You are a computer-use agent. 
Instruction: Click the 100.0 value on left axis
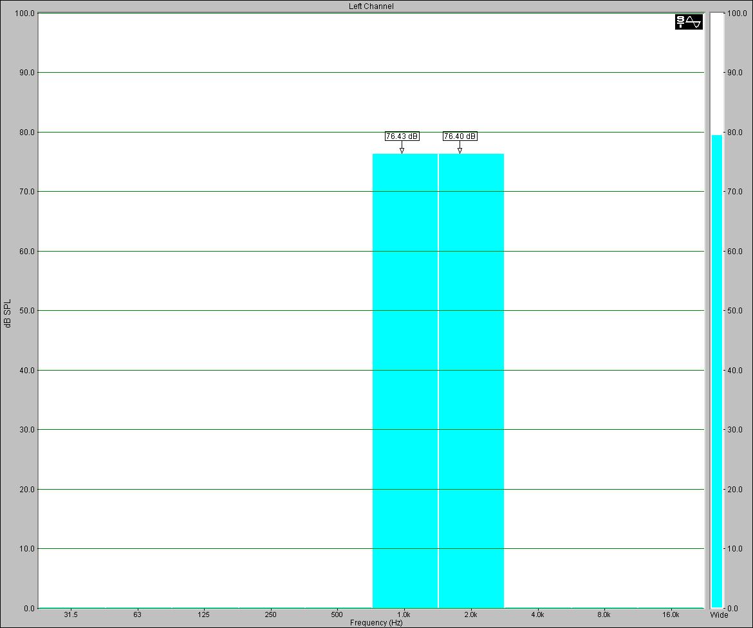pyautogui.click(x=25, y=13)
